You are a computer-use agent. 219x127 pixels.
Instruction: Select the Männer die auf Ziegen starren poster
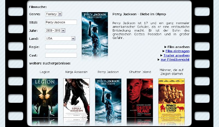point(172,98)
